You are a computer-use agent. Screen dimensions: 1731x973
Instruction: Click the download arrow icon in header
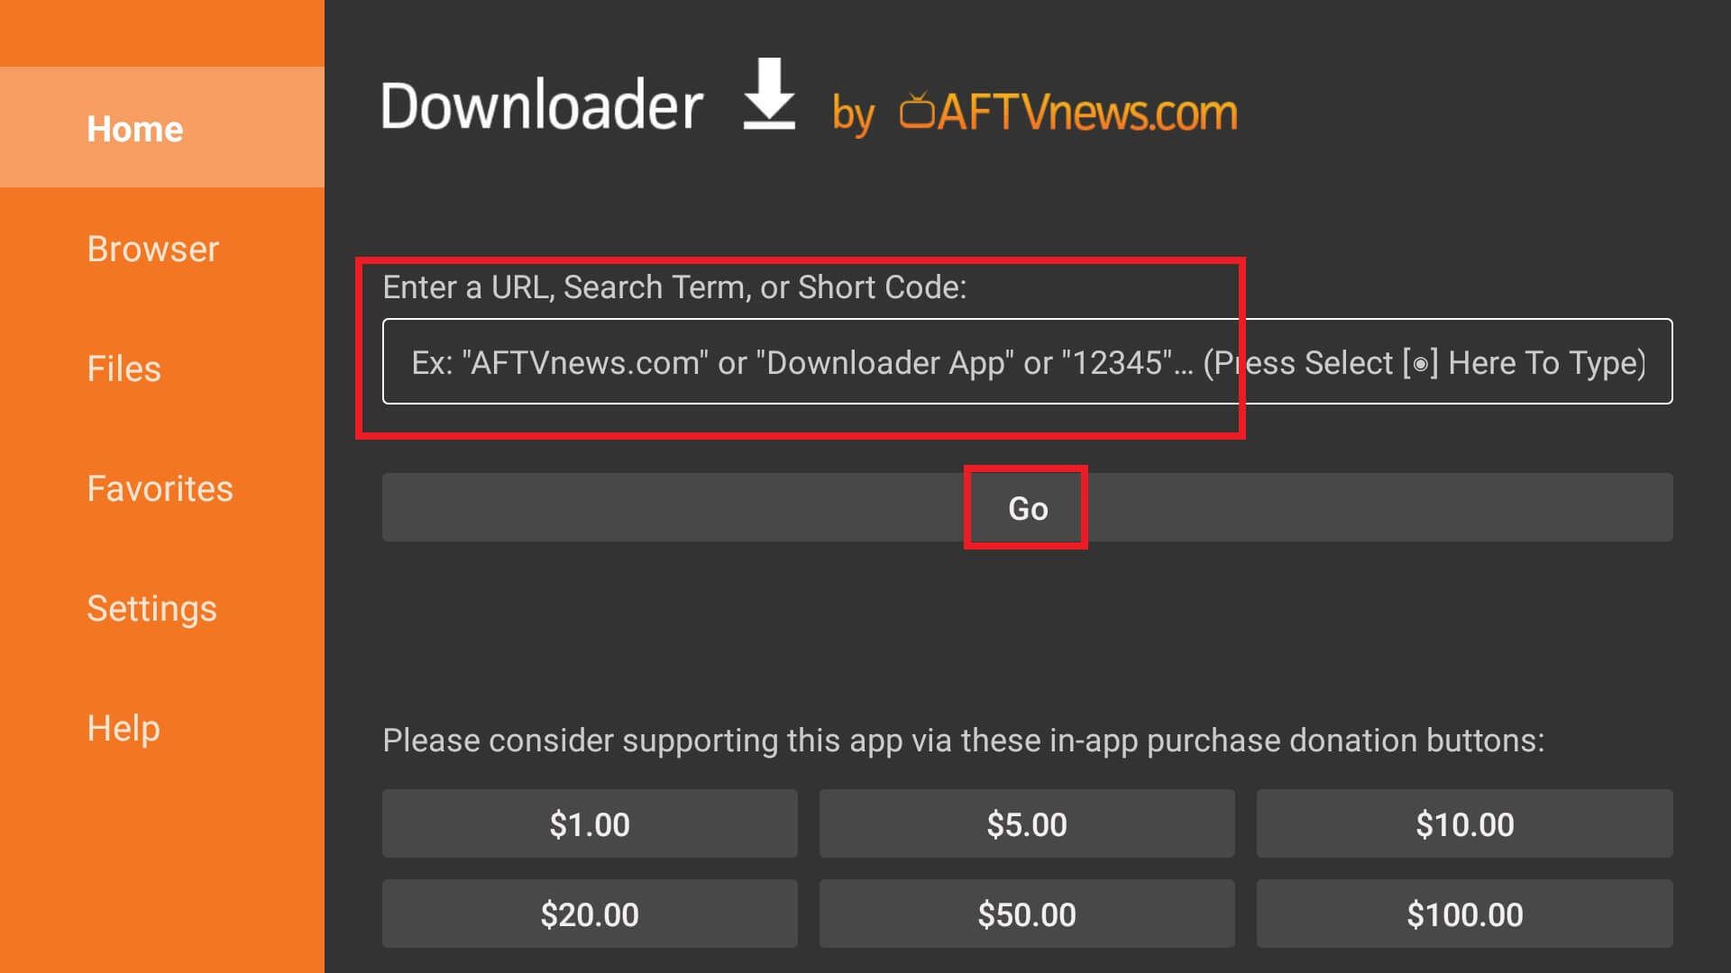(x=769, y=95)
